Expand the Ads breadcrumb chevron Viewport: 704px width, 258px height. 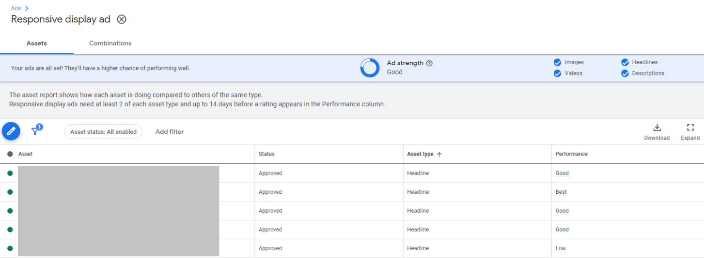pos(27,8)
